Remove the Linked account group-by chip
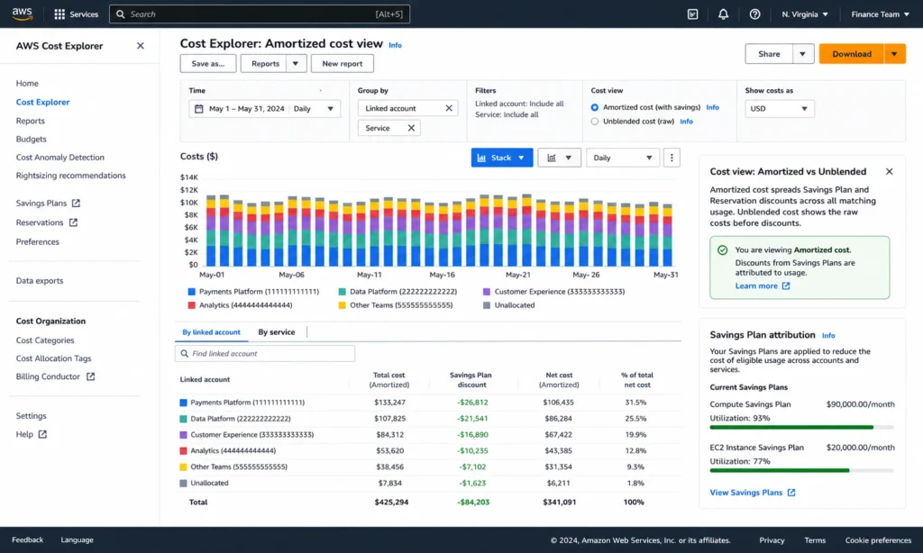The height and width of the screenshot is (553, 923). coord(449,108)
